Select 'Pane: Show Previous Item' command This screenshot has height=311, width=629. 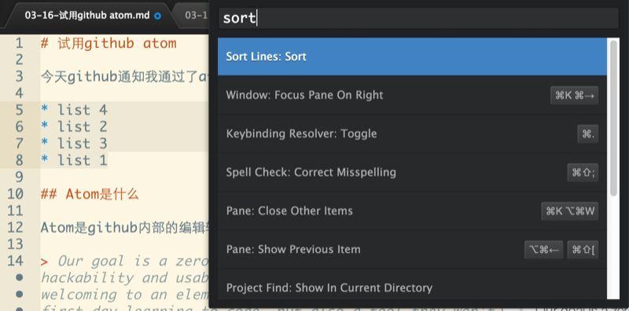pyautogui.click(x=412, y=249)
